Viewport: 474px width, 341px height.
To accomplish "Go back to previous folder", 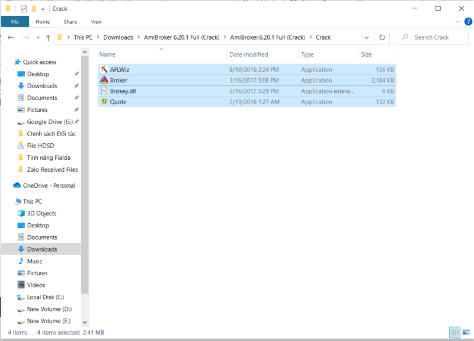I will tap(11, 37).
